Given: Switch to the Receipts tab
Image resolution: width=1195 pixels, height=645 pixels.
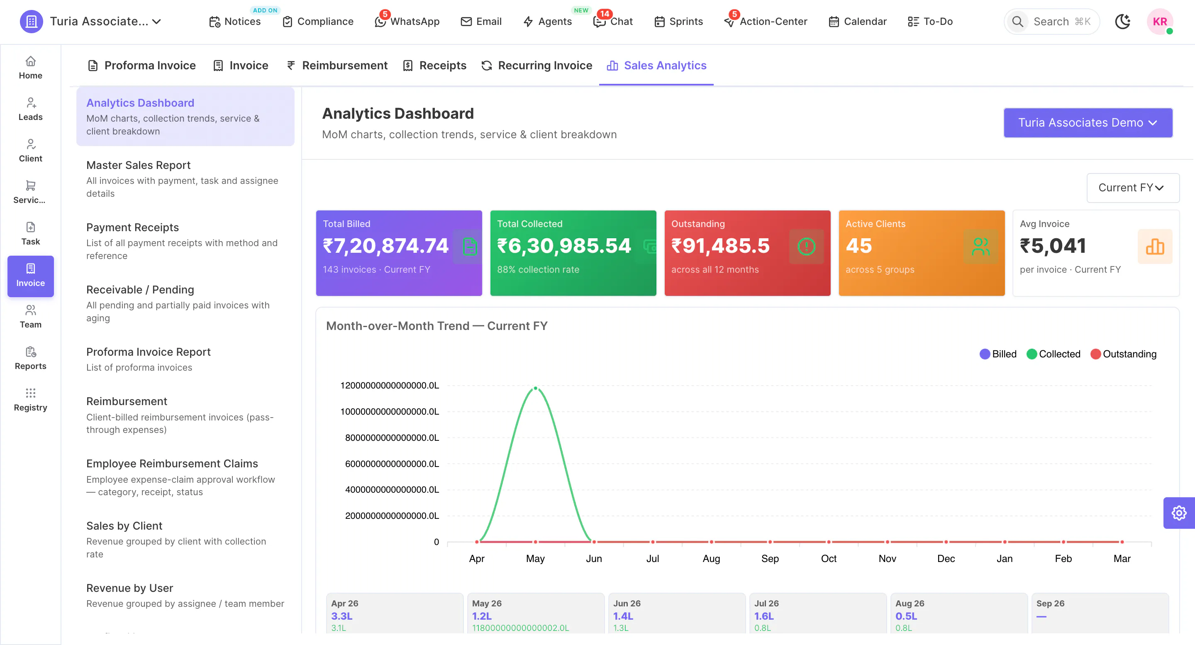Looking at the screenshot, I should 434,66.
